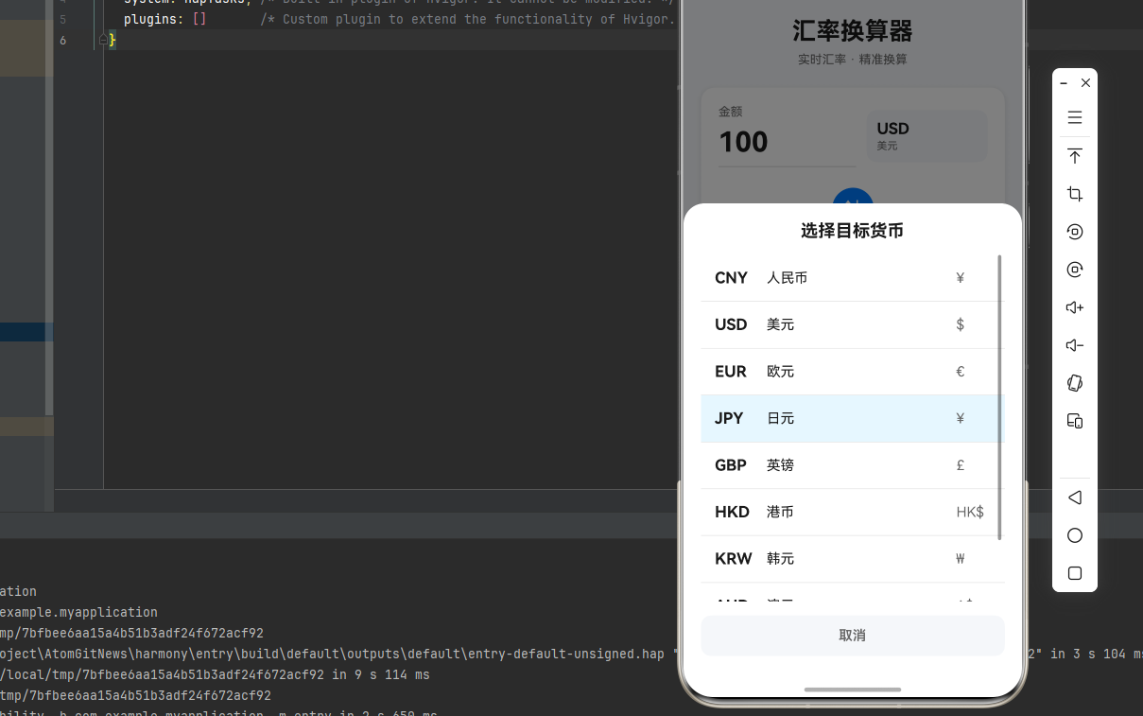Click line number 6 in the editor gutter
This screenshot has height=716, width=1143.
point(62,40)
